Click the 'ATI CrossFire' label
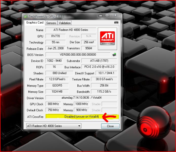 [x=35, y=117]
